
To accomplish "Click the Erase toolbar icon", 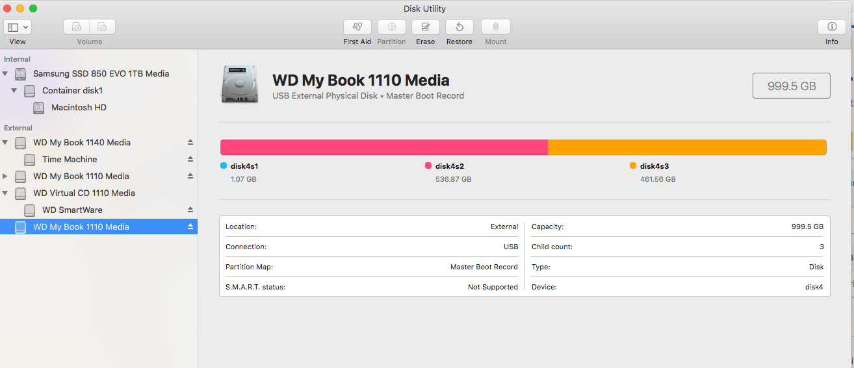I will point(426,27).
